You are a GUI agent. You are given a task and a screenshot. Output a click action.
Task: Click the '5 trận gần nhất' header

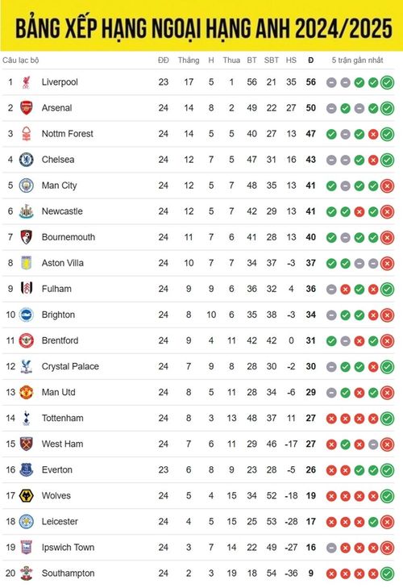[x=357, y=60]
